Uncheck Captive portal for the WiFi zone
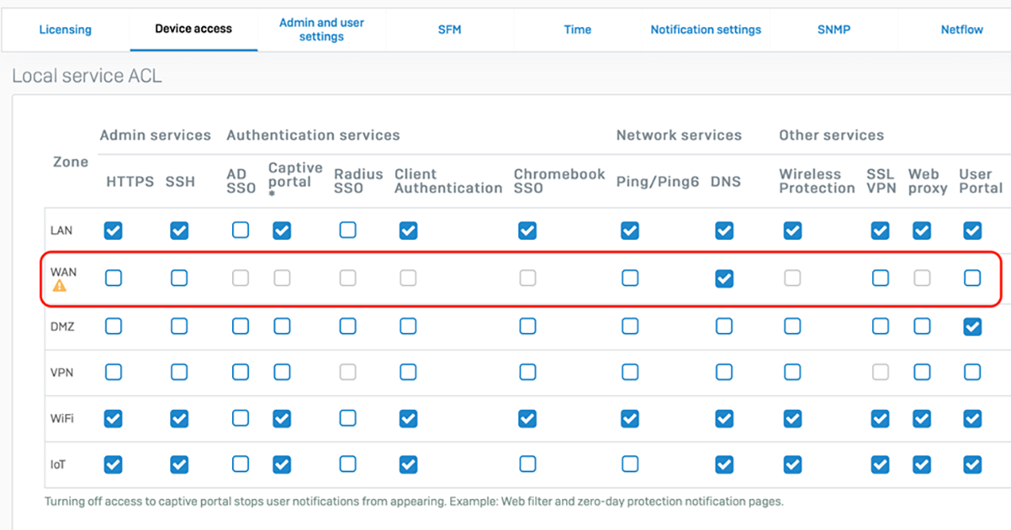 click(282, 418)
